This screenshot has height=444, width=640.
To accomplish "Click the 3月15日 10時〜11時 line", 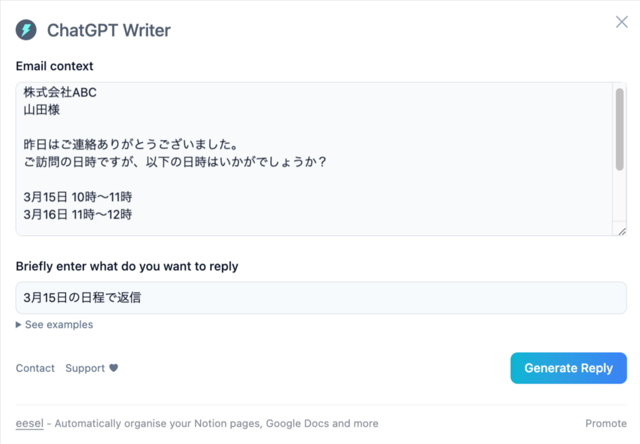I will coord(78,197).
